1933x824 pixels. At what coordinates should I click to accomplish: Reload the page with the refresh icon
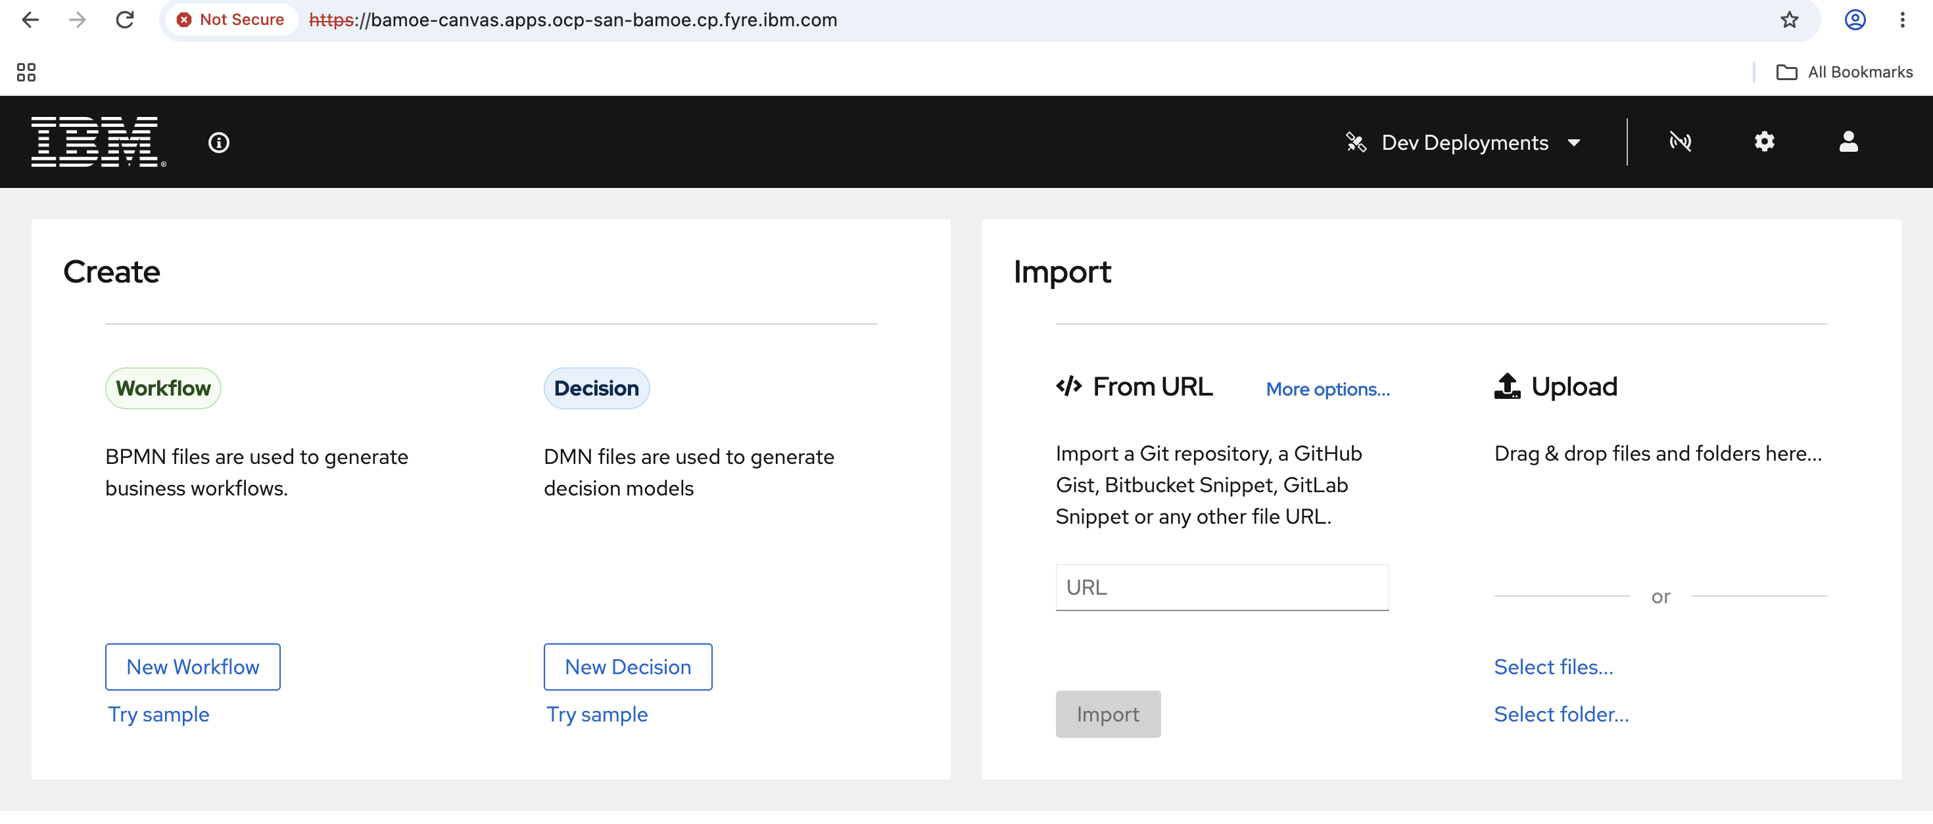(x=124, y=20)
